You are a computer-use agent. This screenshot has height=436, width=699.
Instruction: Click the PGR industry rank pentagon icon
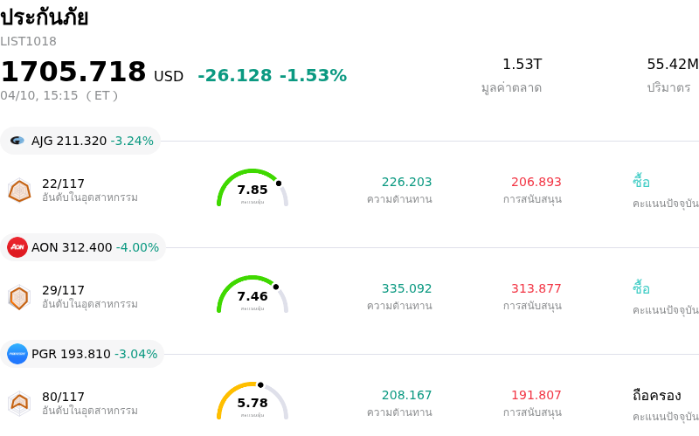(19, 403)
